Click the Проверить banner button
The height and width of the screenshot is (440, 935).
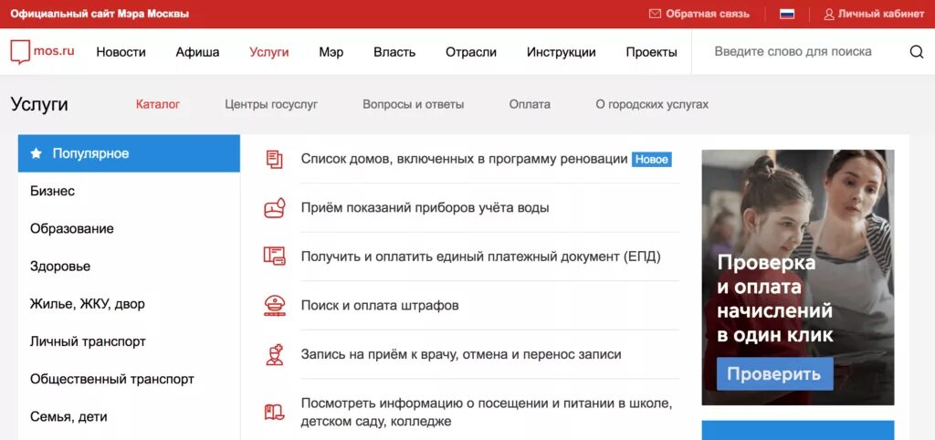click(x=774, y=374)
